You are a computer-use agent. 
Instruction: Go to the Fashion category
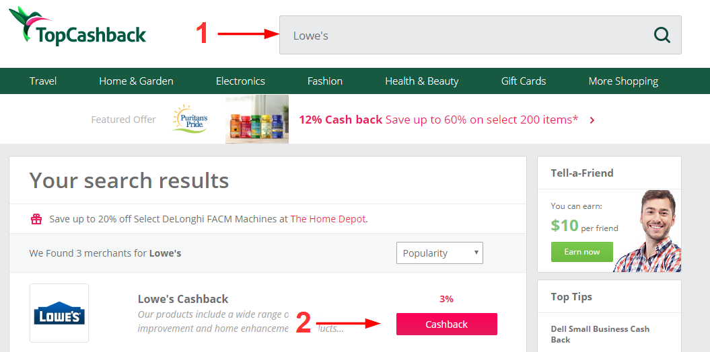(x=324, y=81)
